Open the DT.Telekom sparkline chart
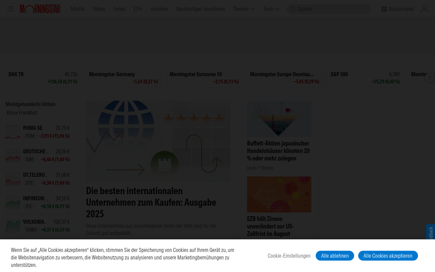Image resolution: width=435 pixels, height=272 pixels. click(13, 179)
